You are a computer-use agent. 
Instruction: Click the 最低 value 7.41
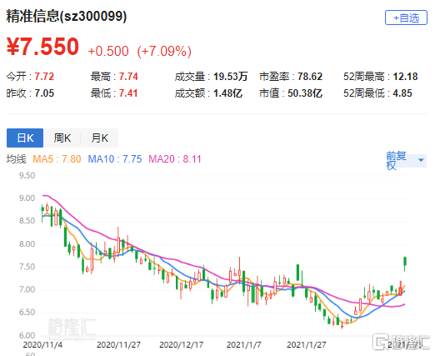pos(128,93)
